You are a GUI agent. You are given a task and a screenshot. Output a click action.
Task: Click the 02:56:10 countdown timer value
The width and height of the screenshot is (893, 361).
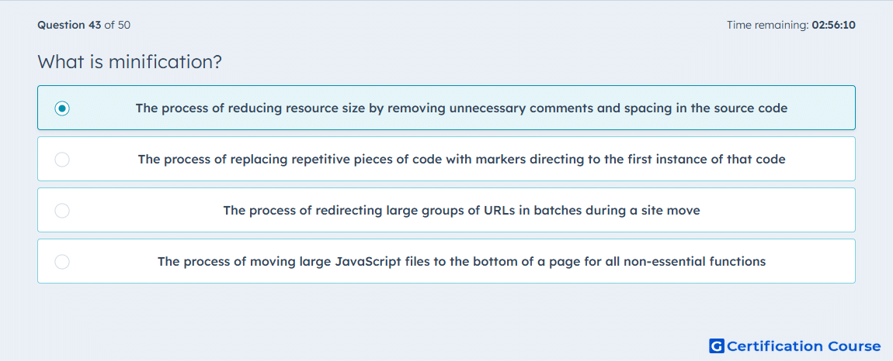pos(834,25)
